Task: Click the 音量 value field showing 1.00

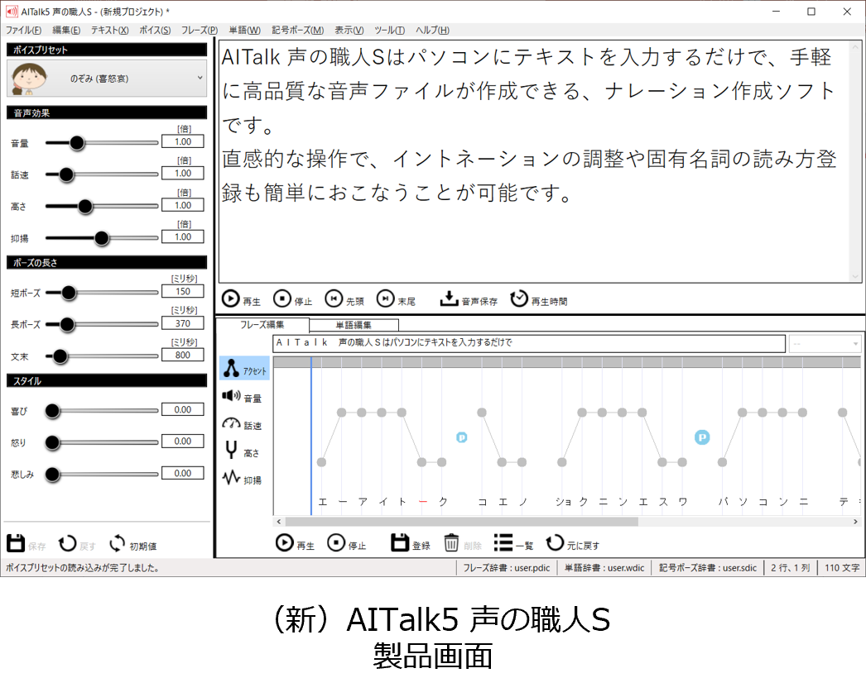Action: tap(183, 141)
